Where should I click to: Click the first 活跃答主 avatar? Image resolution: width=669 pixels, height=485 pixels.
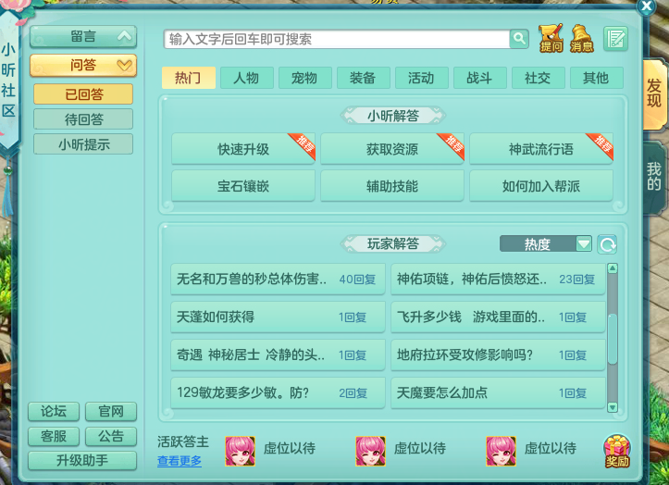point(240,450)
